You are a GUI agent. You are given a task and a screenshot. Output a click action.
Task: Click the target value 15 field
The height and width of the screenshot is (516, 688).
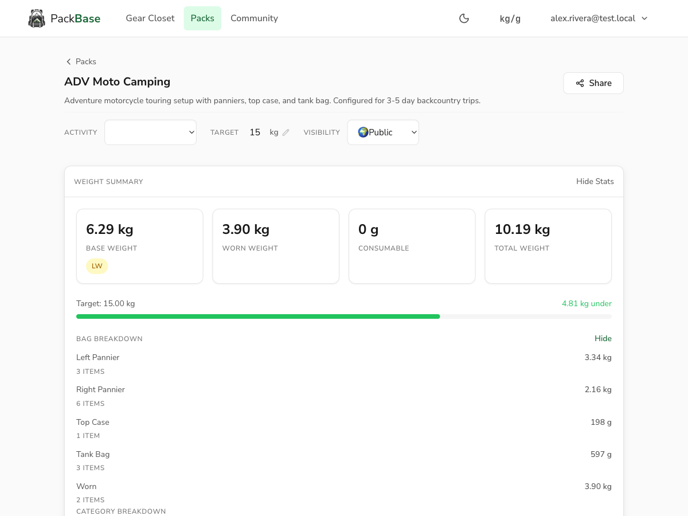click(255, 132)
